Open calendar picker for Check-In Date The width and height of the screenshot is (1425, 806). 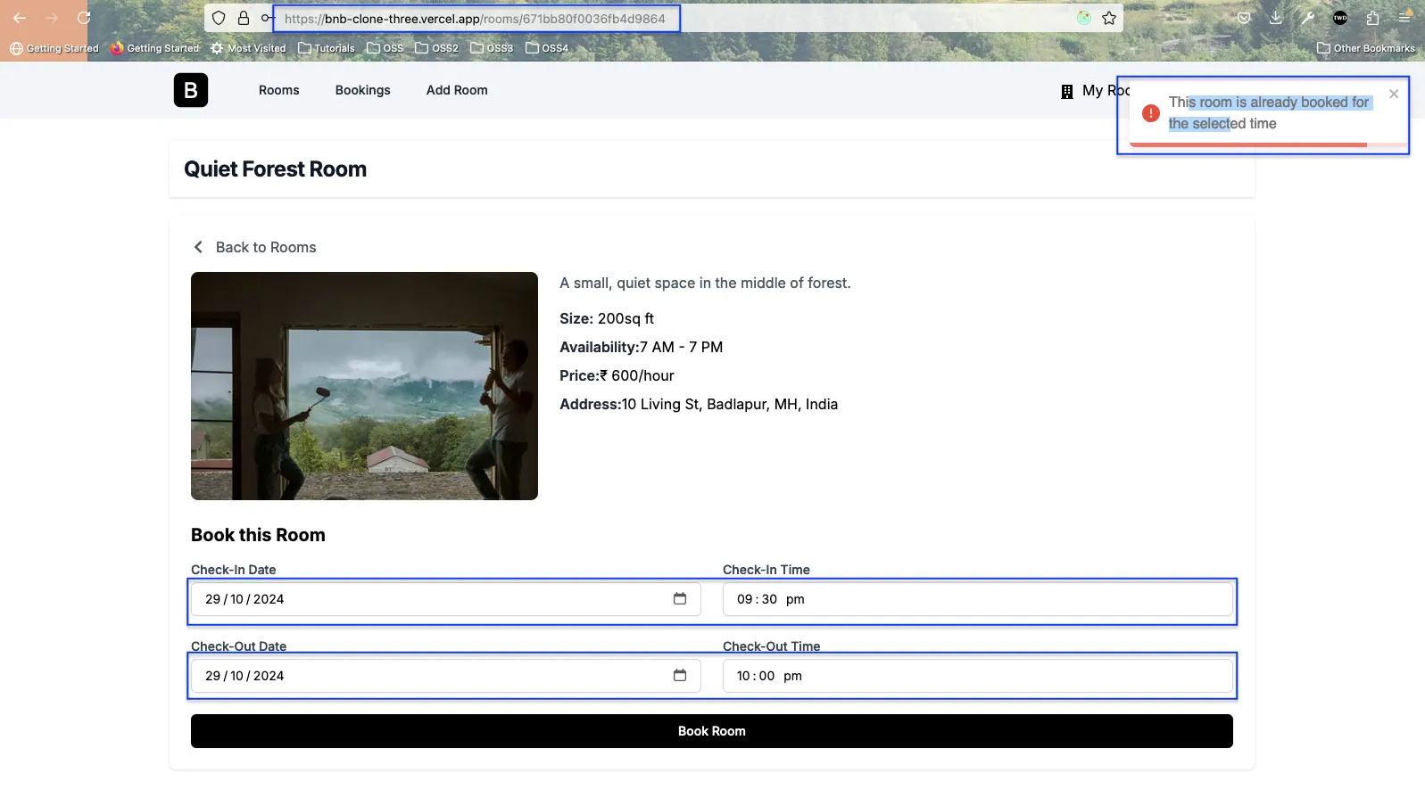(x=680, y=598)
